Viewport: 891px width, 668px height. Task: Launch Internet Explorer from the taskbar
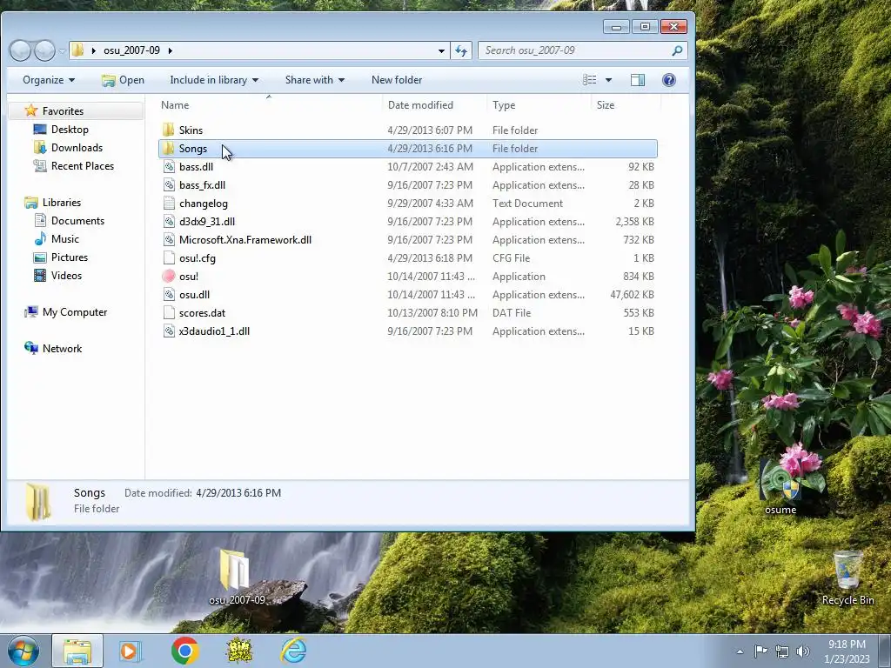pyautogui.click(x=294, y=651)
